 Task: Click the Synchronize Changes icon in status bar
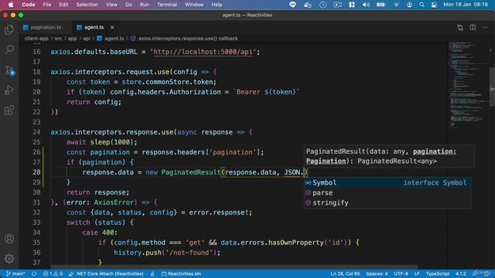pyautogui.click(x=34, y=273)
